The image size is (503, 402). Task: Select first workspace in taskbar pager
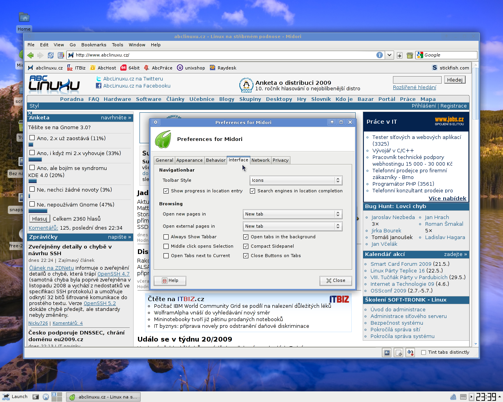pyautogui.click(x=54, y=395)
